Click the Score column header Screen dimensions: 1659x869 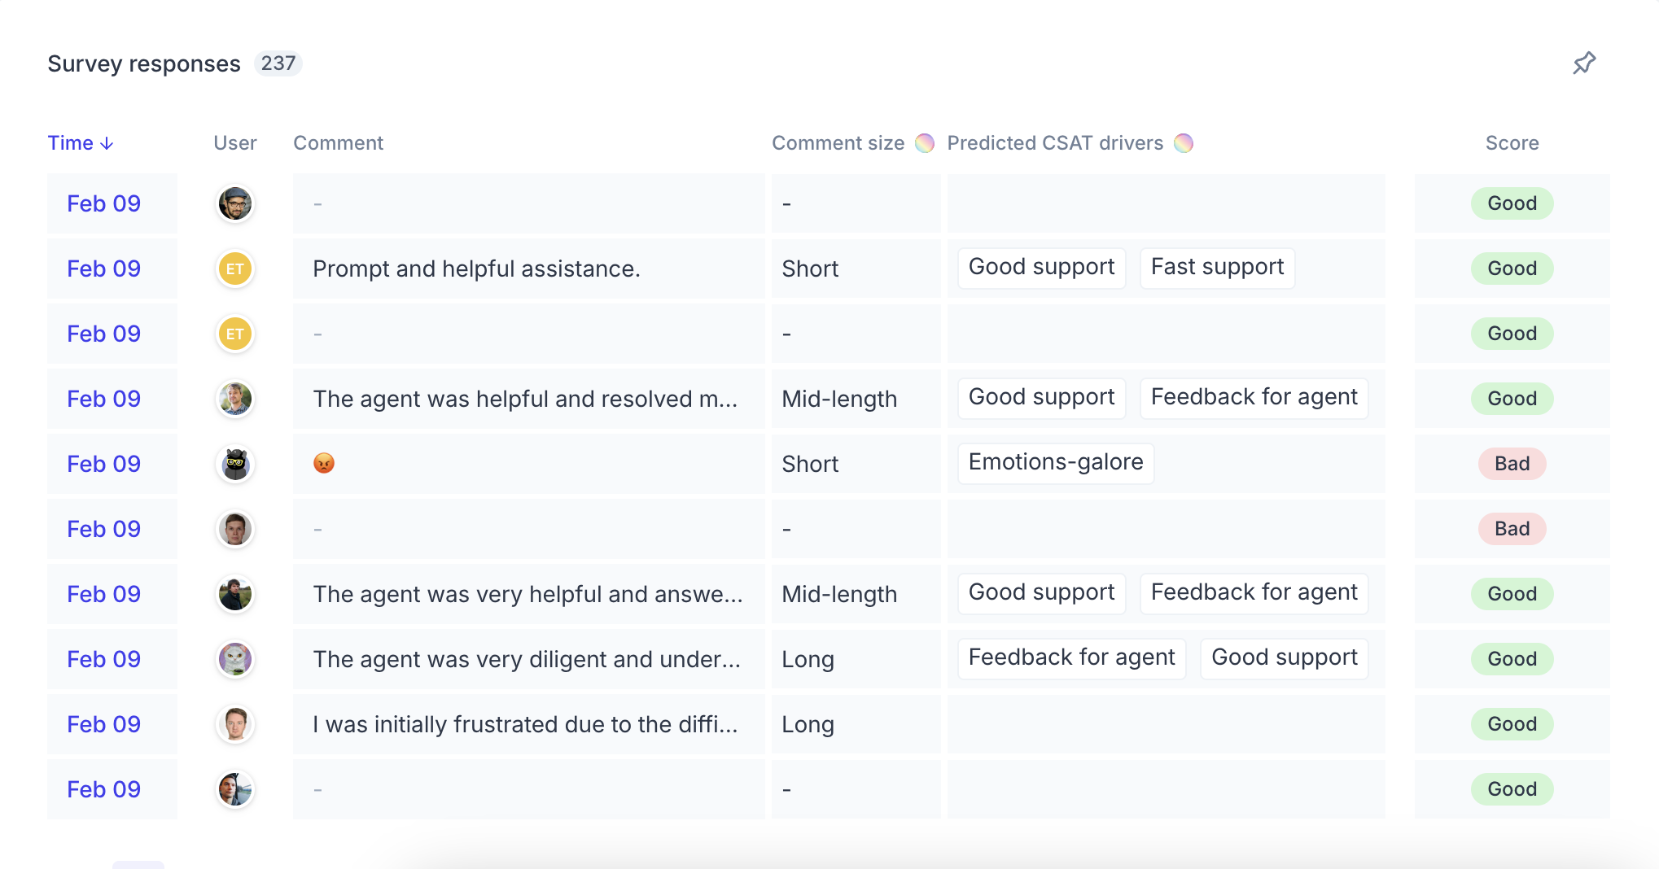1512,143
